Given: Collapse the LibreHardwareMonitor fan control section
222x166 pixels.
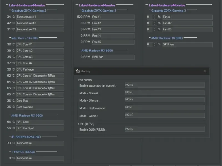Looking at the screenshot, I should 147,5.
